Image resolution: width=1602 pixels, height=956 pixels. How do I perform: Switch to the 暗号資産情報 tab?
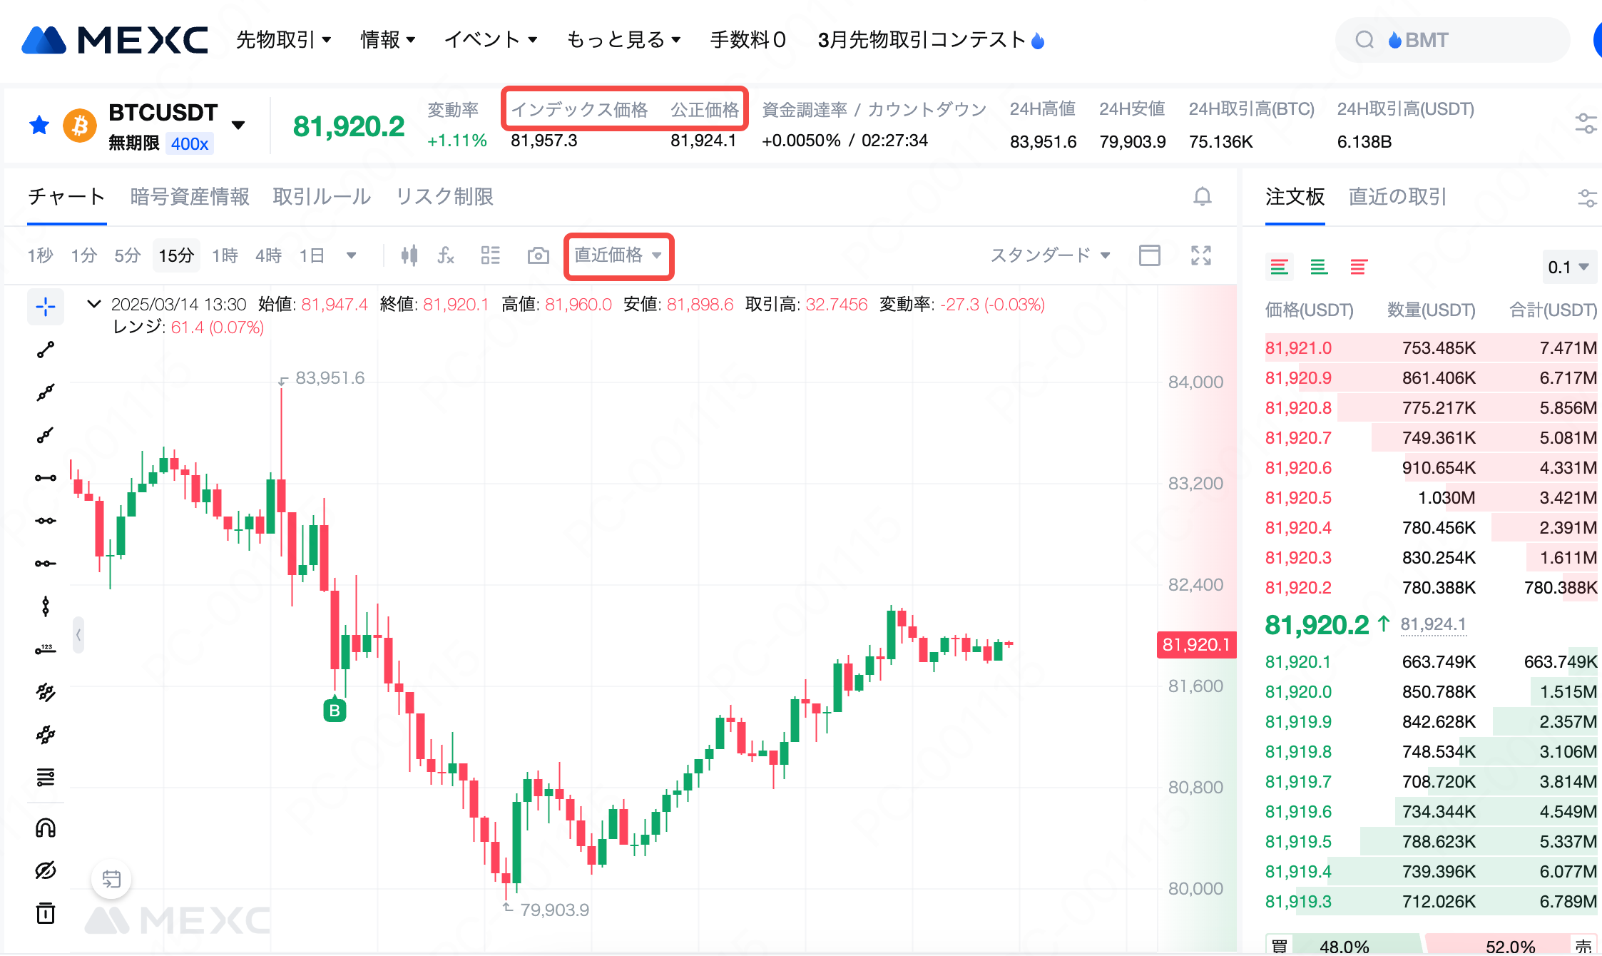190,196
